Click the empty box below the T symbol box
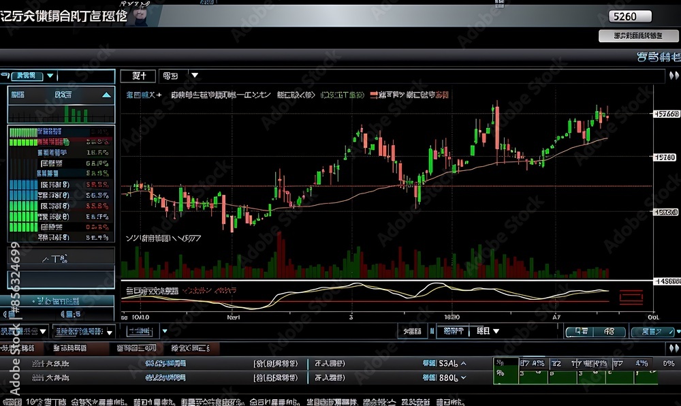Screen dimensions: 681x406 tap(61, 279)
